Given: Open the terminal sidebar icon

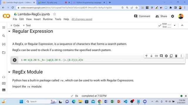Looking at the screenshot, I should (4, 90).
